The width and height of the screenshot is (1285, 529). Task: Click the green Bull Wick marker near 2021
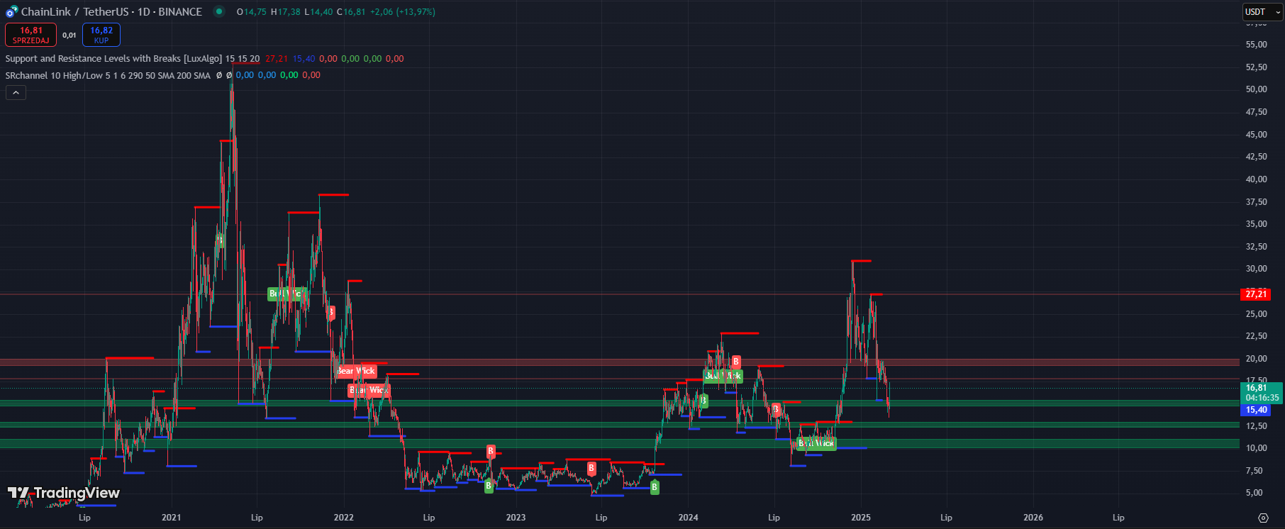[x=286, y=294]
